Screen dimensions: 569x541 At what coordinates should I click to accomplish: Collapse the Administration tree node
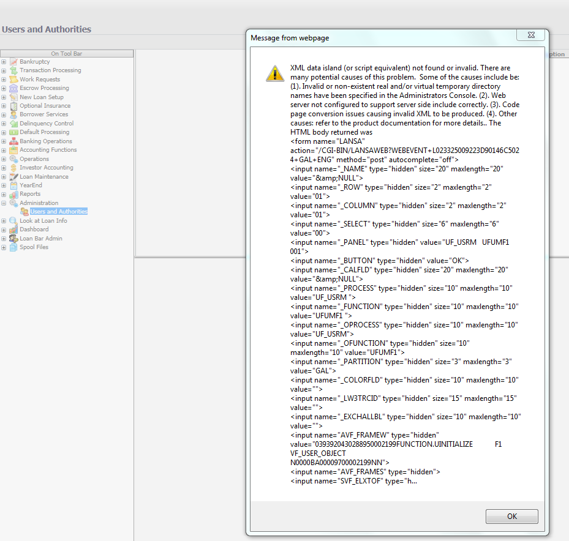4,203
